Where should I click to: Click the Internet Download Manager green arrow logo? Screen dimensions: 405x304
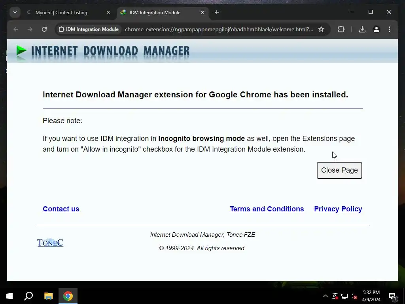21,51
